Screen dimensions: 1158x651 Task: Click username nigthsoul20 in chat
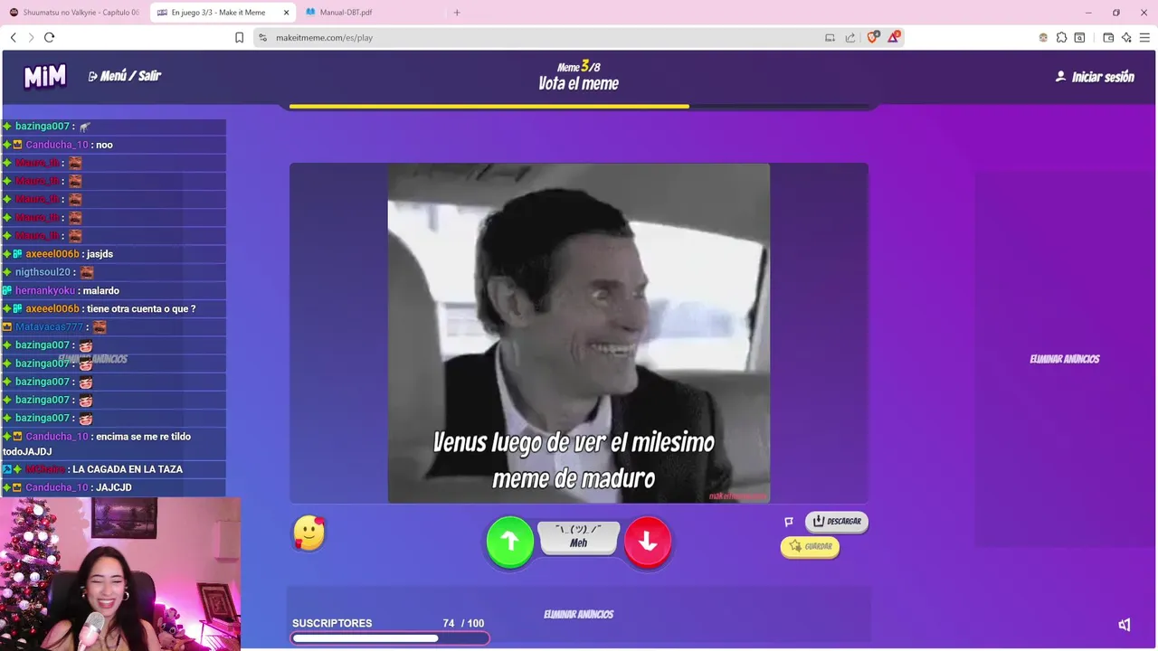pos(43,272)
